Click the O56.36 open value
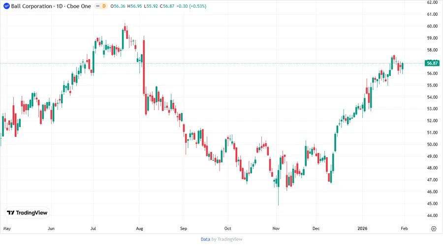443x245 pixels. (x=118, y=6)
